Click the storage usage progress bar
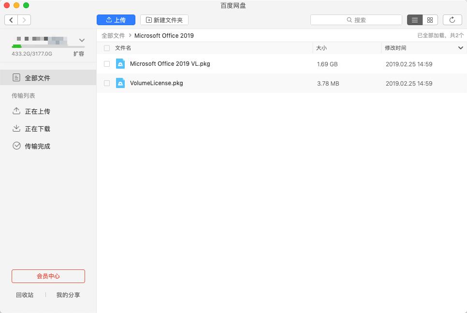Viewport: 467px width, 313px height. 47,46
